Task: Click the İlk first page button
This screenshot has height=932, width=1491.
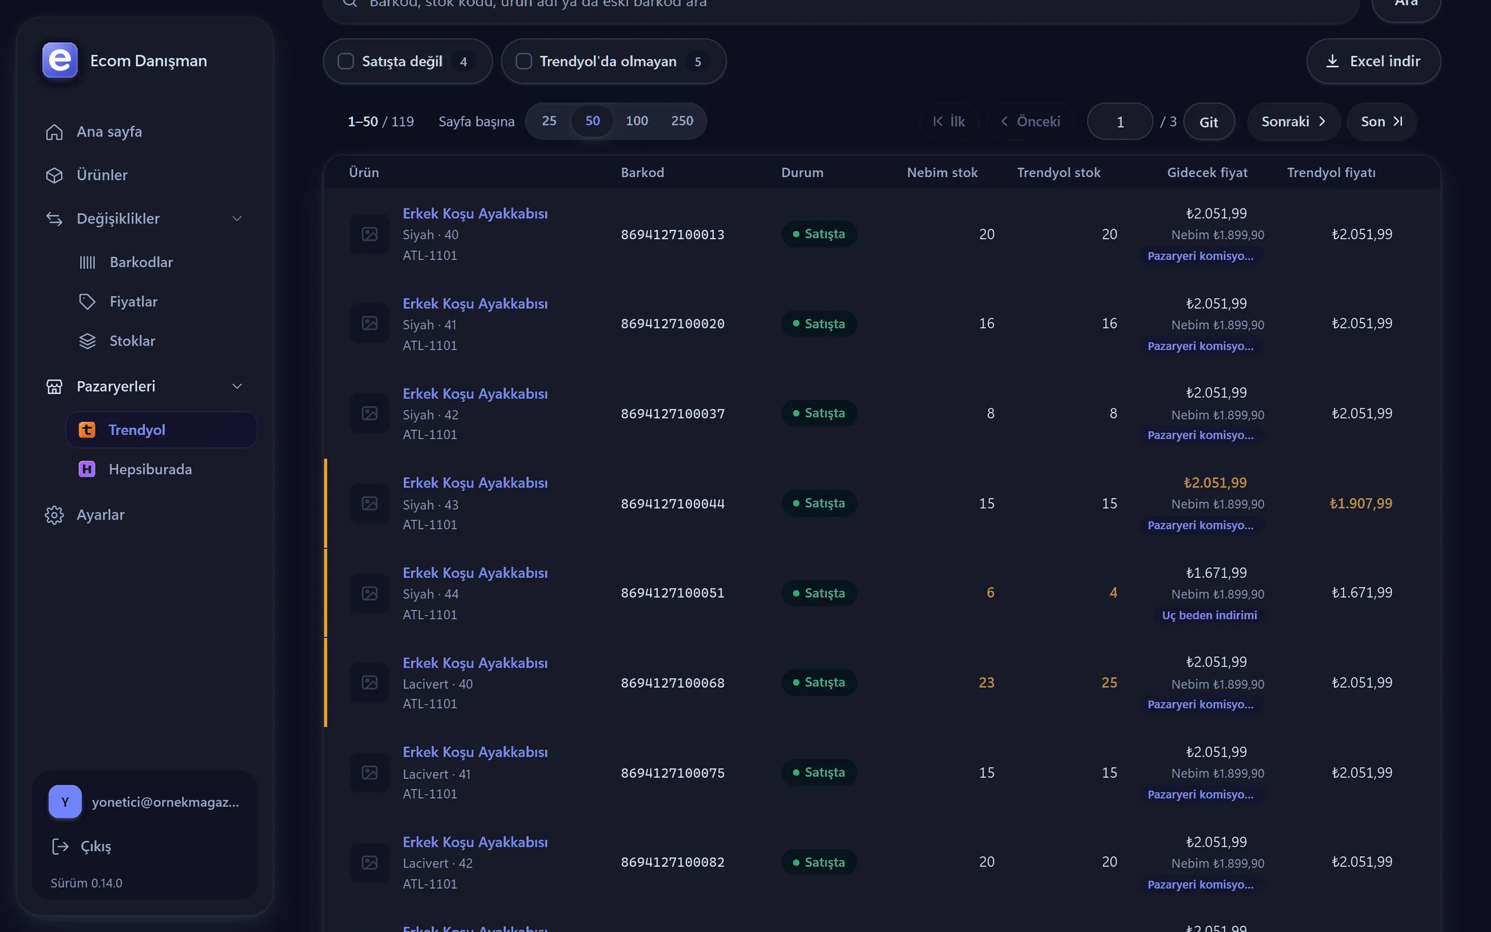Action: 949,121
